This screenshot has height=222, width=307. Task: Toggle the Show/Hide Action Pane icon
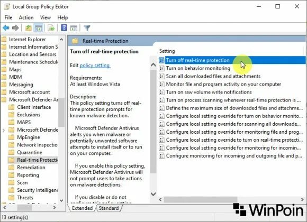click(x=74, y=28)
